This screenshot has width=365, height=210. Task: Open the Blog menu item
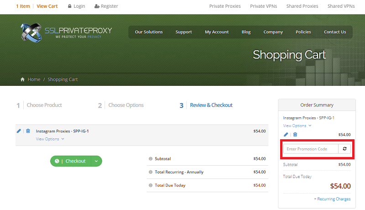[x=246, y=32]
